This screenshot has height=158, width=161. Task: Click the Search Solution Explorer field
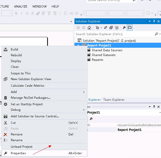point(114,34)
